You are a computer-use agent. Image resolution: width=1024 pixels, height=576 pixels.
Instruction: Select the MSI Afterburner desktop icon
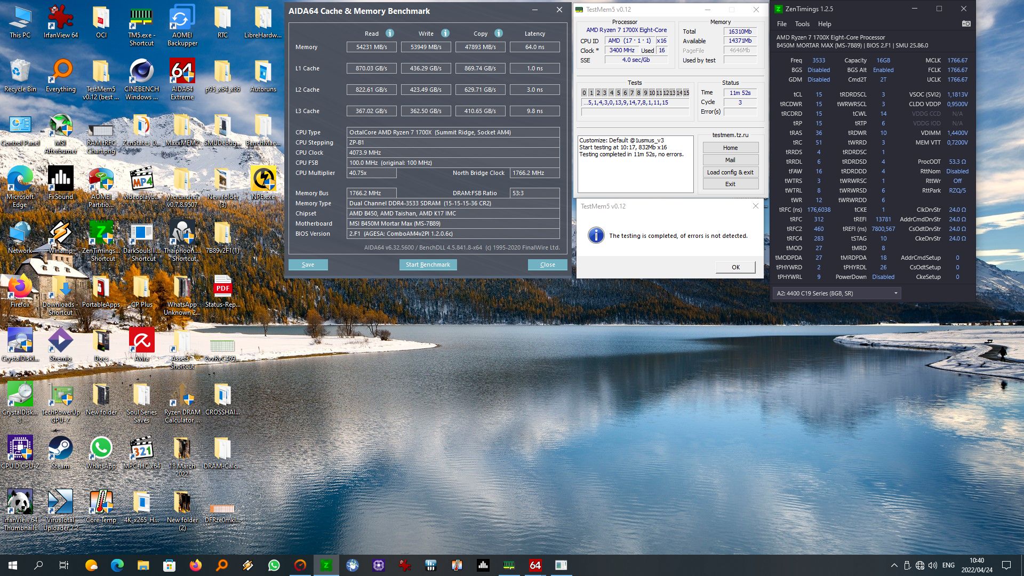pyautogui.click(x=61, y=134)
